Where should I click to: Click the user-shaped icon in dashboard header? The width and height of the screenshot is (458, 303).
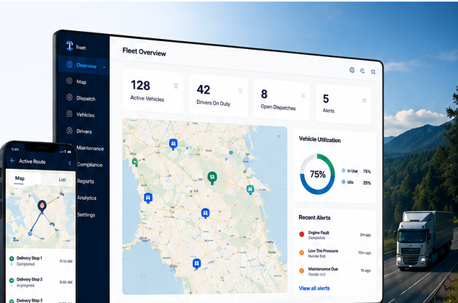point(373,71)
